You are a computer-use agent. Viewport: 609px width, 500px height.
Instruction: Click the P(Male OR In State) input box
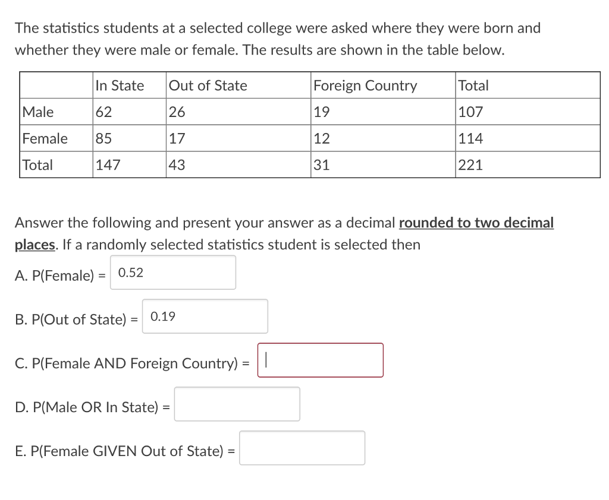click(237, 404)
